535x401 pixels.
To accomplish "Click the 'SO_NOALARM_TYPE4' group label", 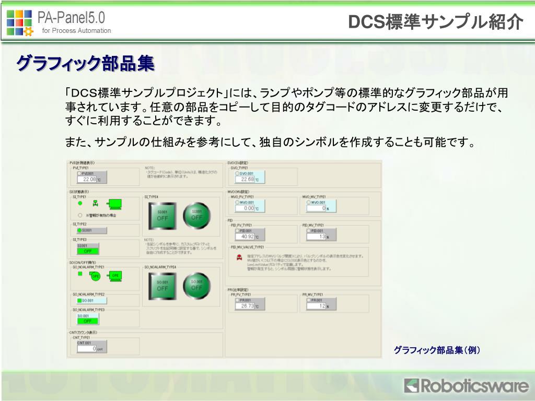I will [160, 267].
